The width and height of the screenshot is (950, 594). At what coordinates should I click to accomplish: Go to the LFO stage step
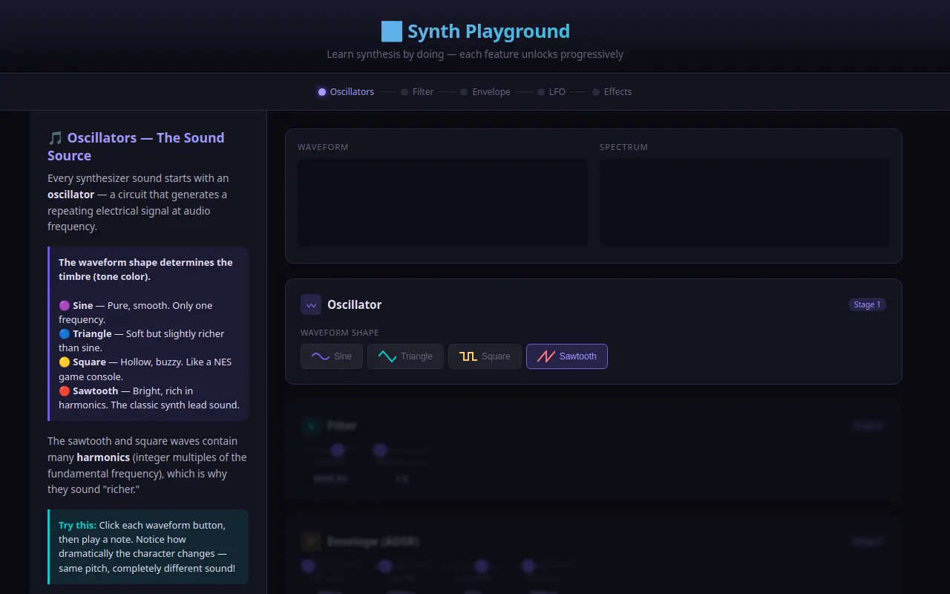tap(551, 92)
